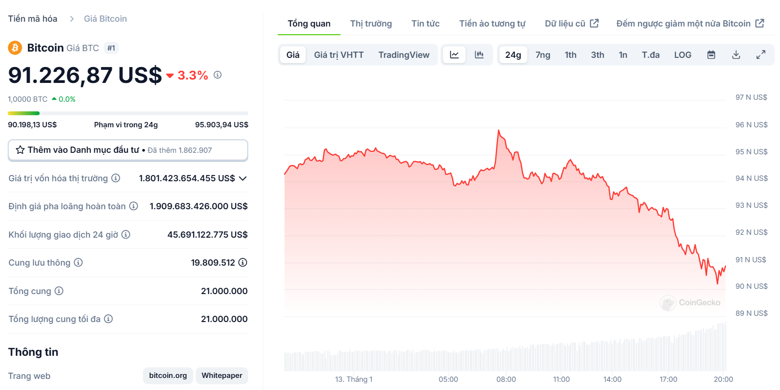This screenshot has width=780, height=390.
Task: Switch to line chart view icon
Action: (454, 55)
